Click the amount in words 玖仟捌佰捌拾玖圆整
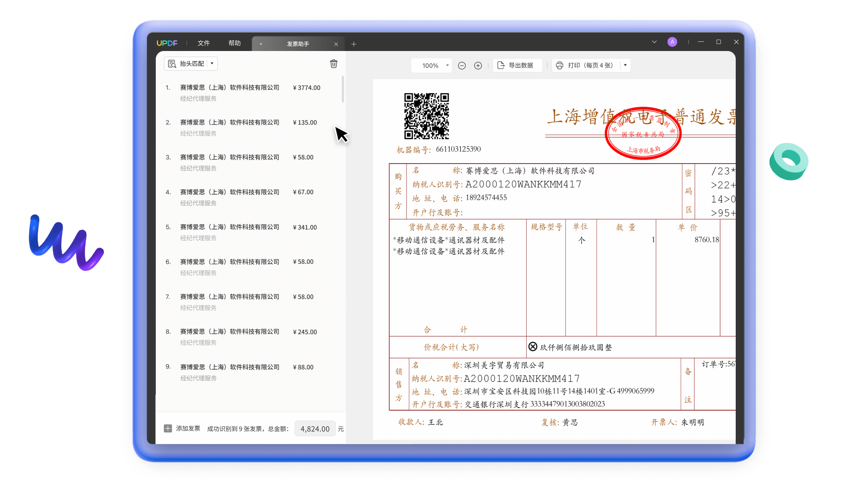Screen dimensions: 851x496 (x=576, y=347)
